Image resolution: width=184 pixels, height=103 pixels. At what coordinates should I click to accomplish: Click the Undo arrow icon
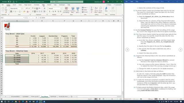click(x=16, y=2)
